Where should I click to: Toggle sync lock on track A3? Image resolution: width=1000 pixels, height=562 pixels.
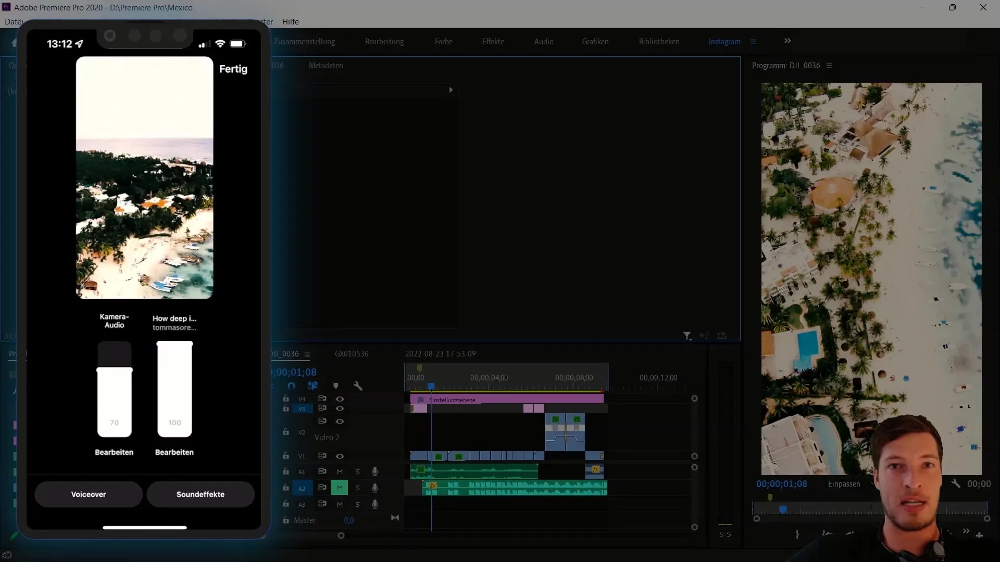[322, 504]
